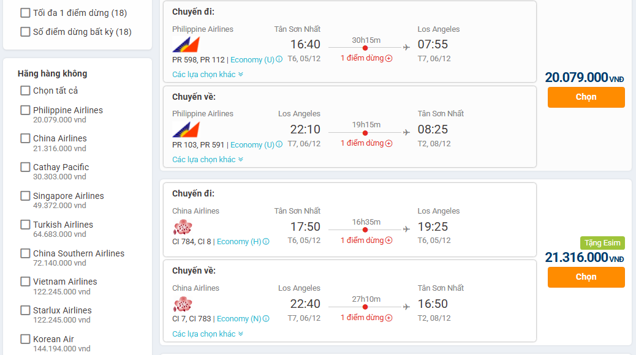
Task: Click info icon beside Economy (H)
Action: 266,242
